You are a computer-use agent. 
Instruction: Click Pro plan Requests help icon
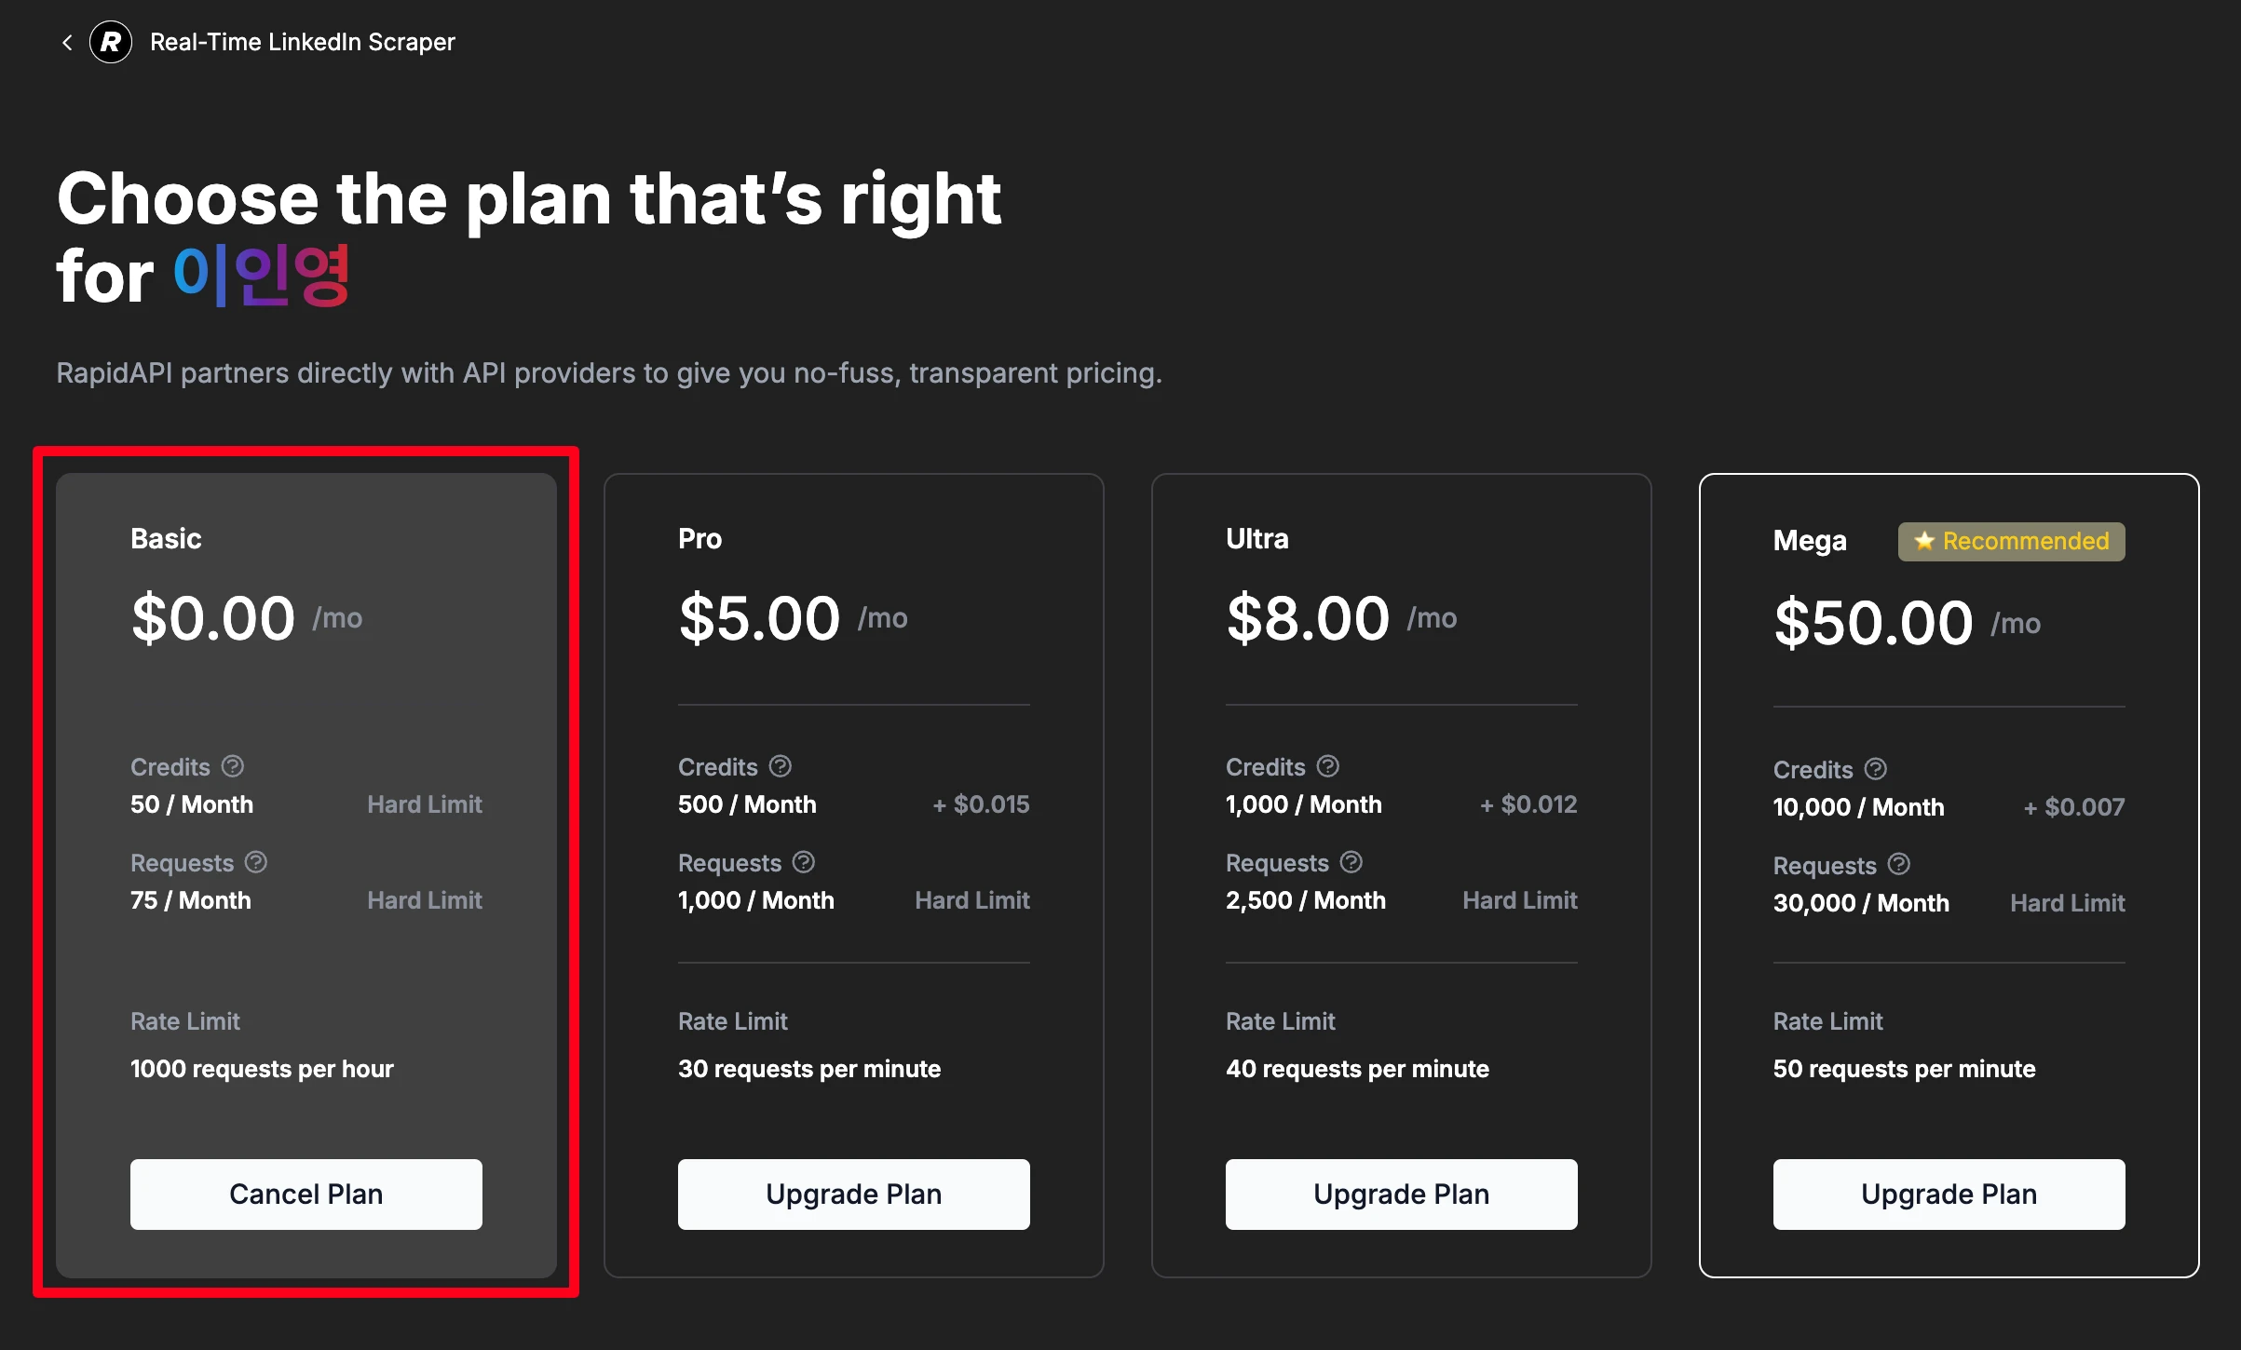(804, 862)
